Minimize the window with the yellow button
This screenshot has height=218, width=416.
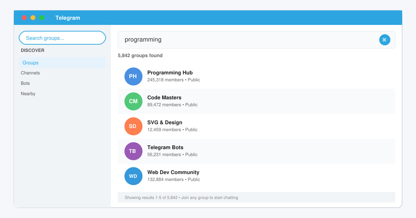tap(33, 18)
